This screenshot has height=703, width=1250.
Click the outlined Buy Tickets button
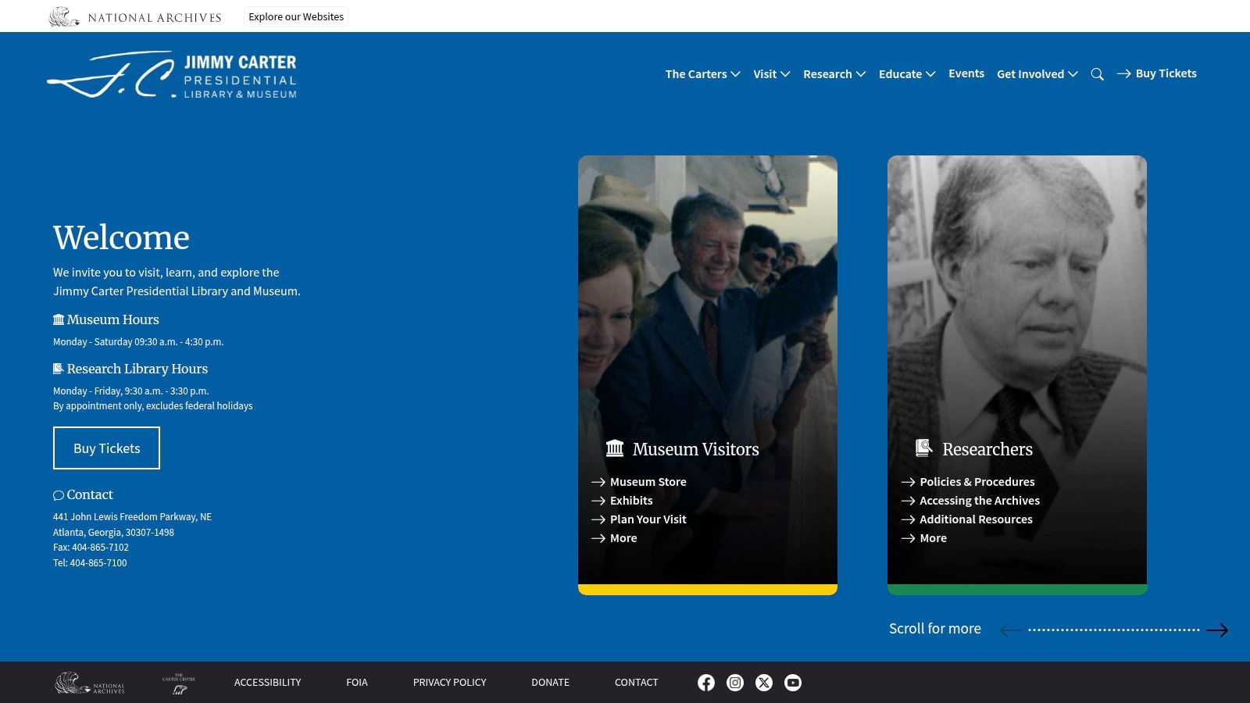coord(106,448)
